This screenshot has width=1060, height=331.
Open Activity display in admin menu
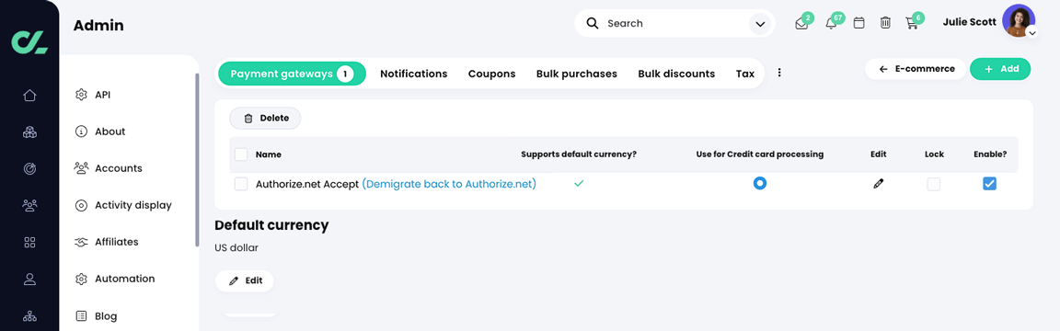133,205
